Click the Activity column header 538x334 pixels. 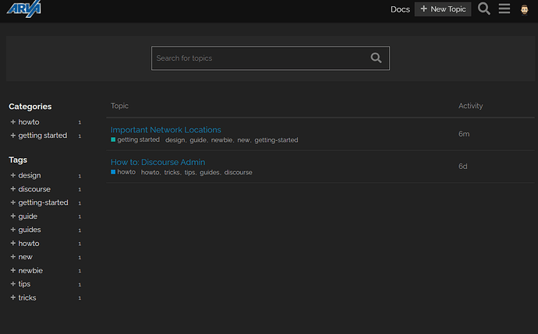click(x=470, y=106)
